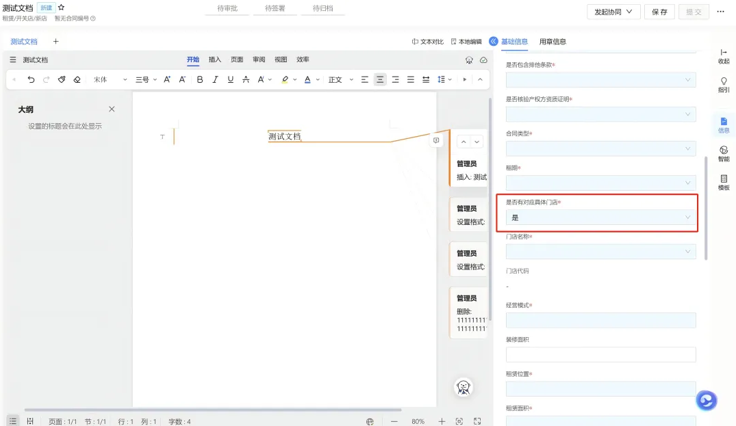This screenshot has height=426, width=736.
Task: Toggle bold formatting button
Action: coord(200,80)
